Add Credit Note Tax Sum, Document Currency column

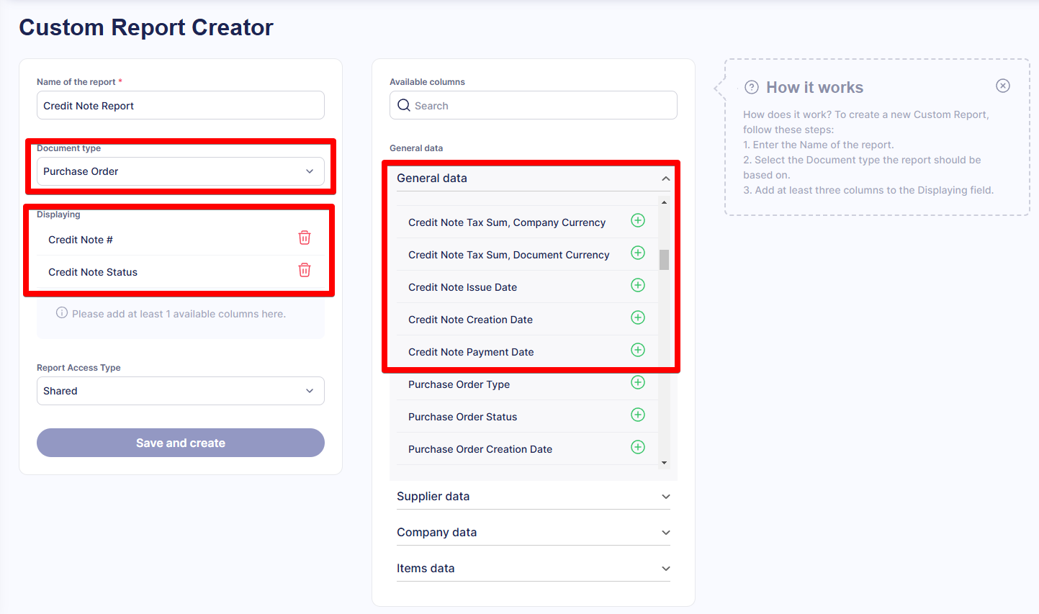638,253
